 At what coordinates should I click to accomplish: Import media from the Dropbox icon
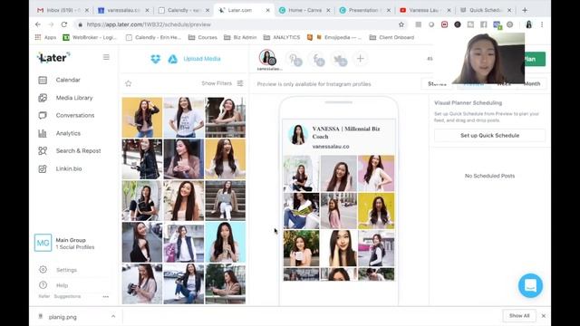pos(156,59)
